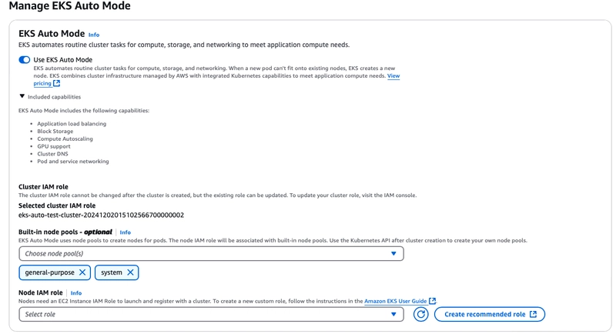Click Info link next to Built-in node pools

125,232
